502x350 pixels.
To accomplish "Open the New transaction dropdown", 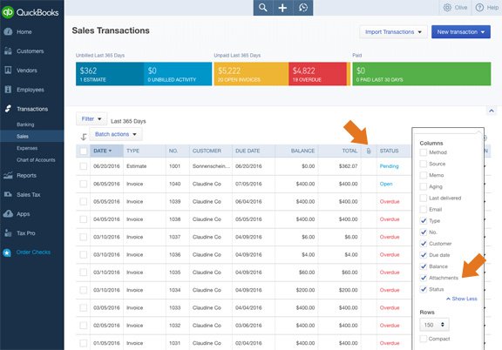I will pyautogui.click(x=461, y=32).
